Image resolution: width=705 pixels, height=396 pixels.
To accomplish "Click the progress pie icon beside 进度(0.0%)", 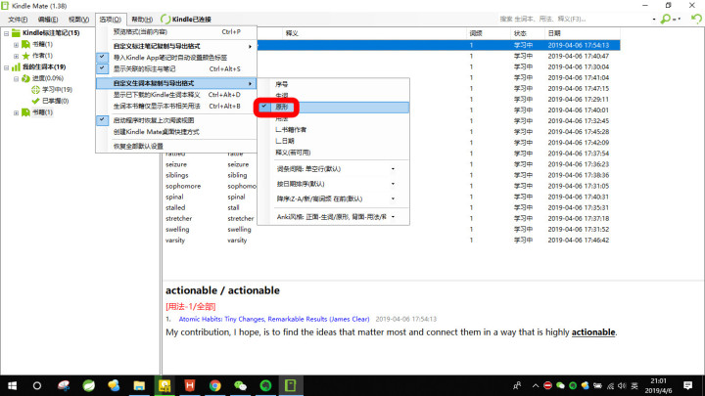I will (x=26, y=78).
